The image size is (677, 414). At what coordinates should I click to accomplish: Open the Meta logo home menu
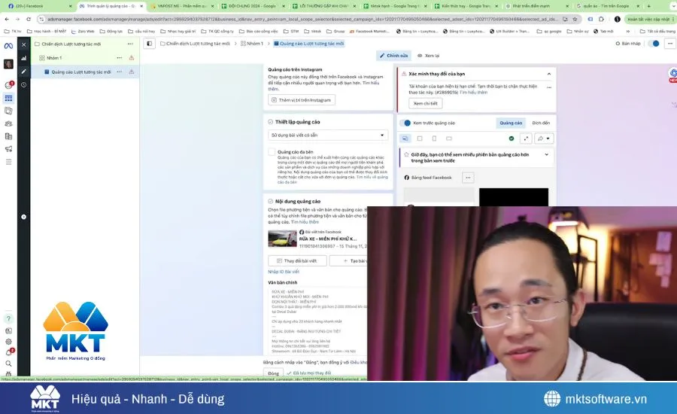click(x=8, y=45)
